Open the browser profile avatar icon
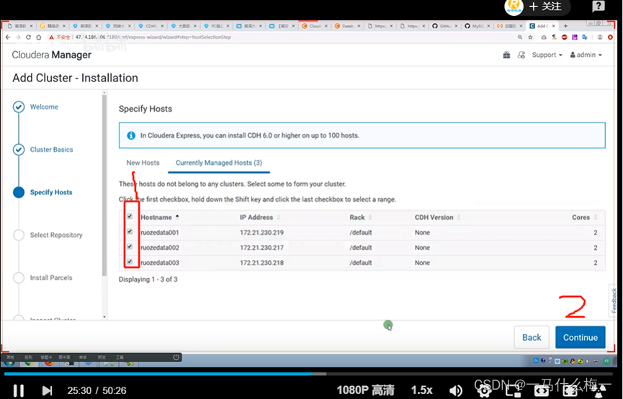 coord(600,37)
